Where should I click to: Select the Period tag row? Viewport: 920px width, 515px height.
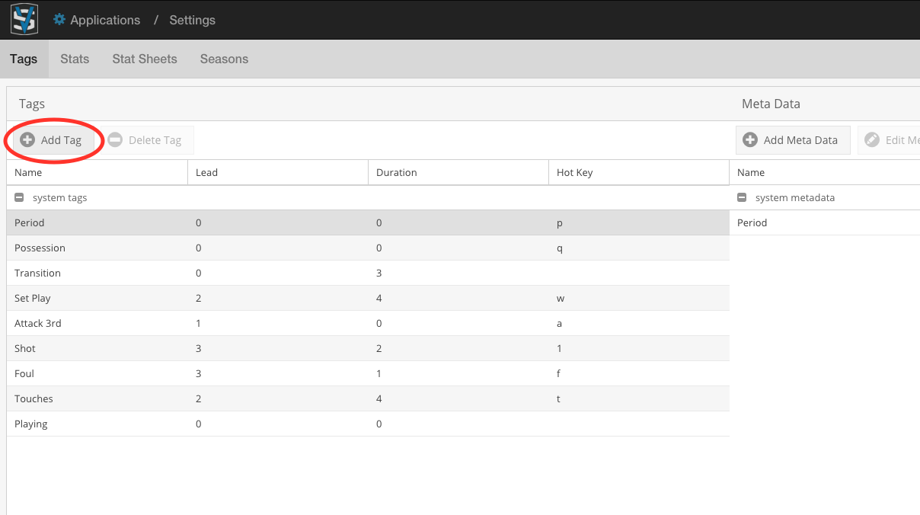click(368, 222)
